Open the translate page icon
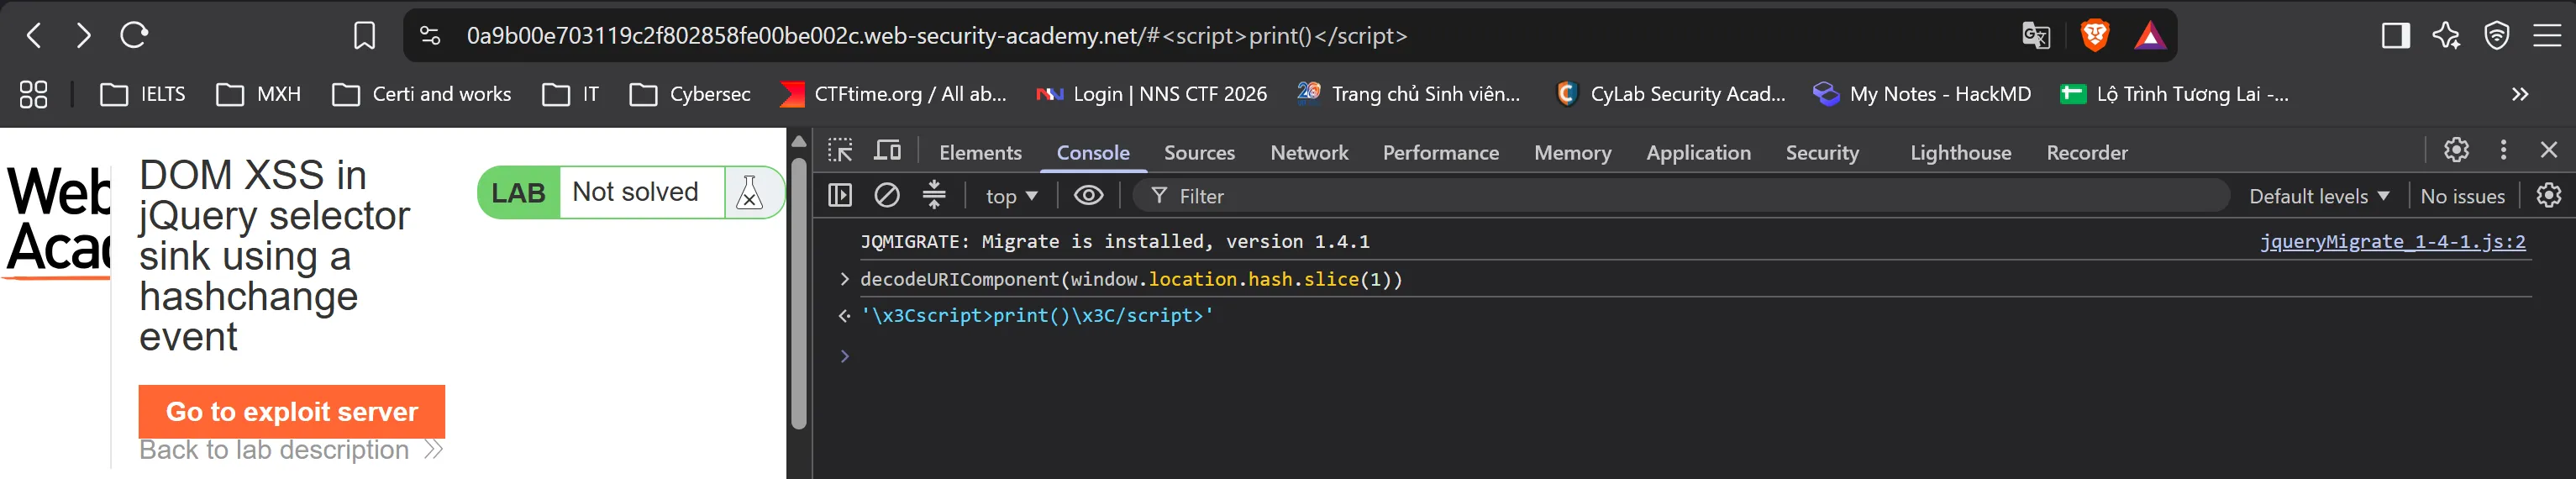This screenshot has width=2576, height=479. pyautogui.click(x=2035, y=36)
